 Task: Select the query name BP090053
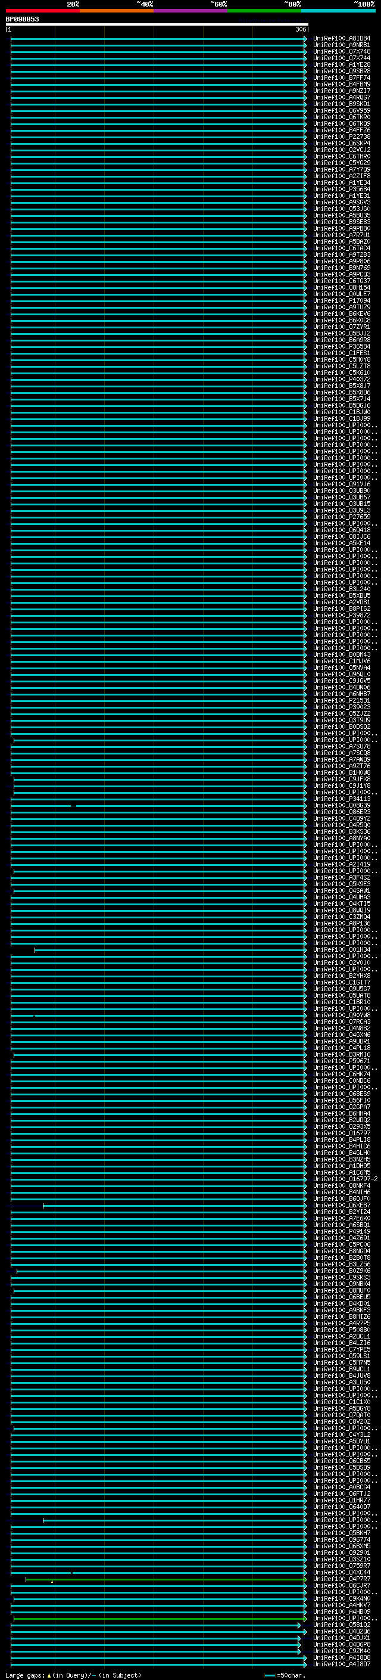22,19
